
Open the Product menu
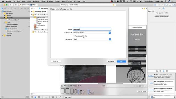pyautogui.click(x=50, y=1)
